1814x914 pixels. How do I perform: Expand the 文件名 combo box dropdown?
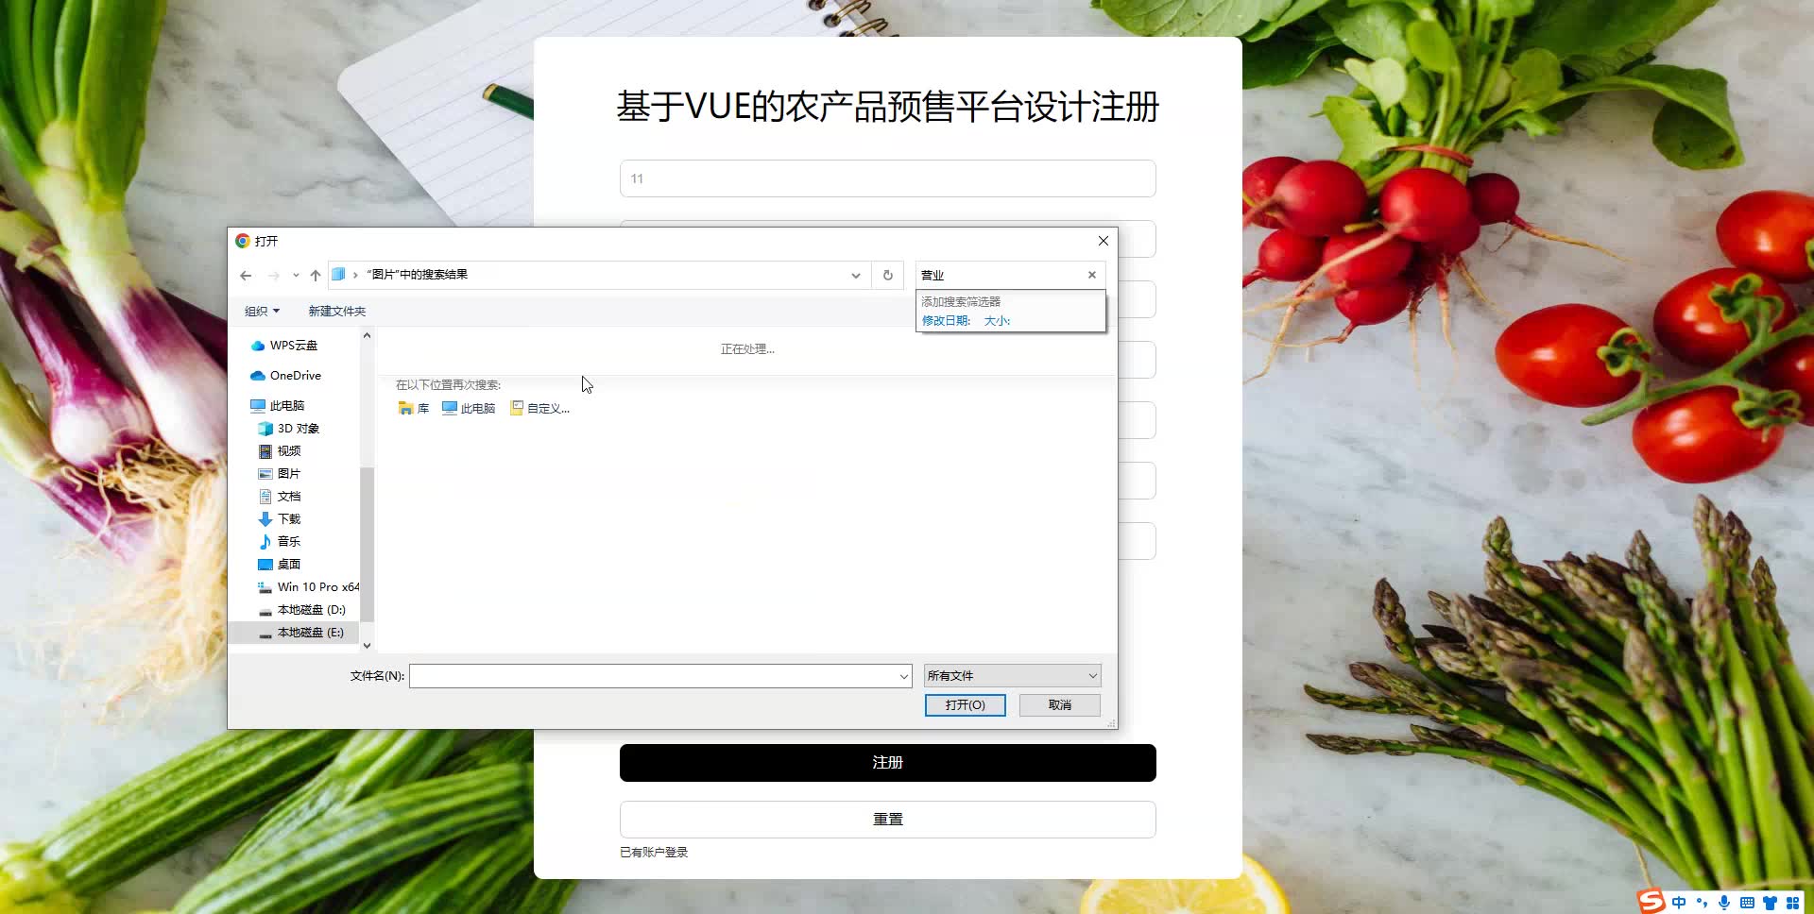tap(904, 676)
